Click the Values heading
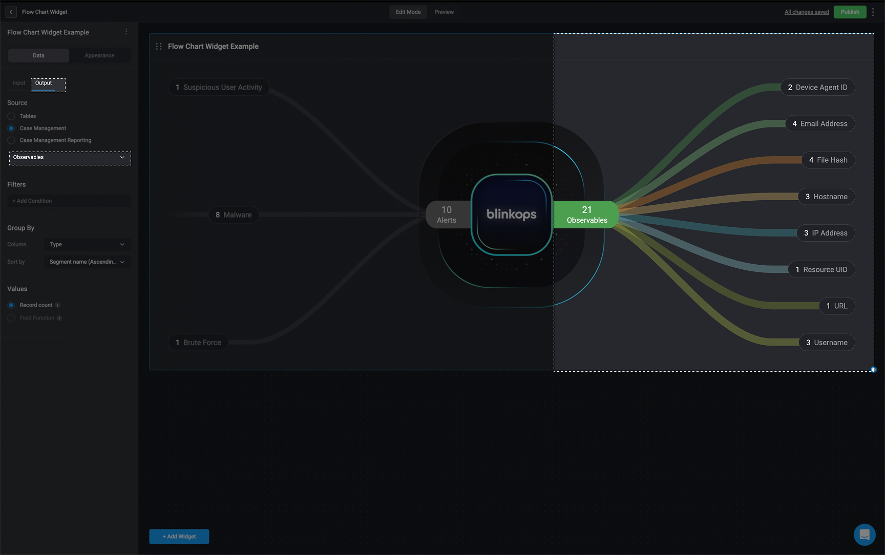This screenshot has width=885, height=555. pos(17,289)
